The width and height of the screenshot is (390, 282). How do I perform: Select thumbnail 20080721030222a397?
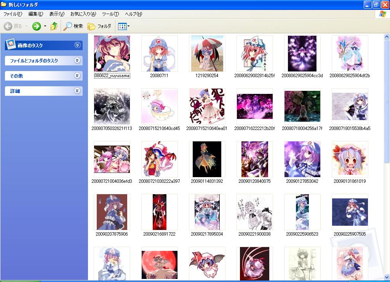pyautogui.click(x=160, y=159)
